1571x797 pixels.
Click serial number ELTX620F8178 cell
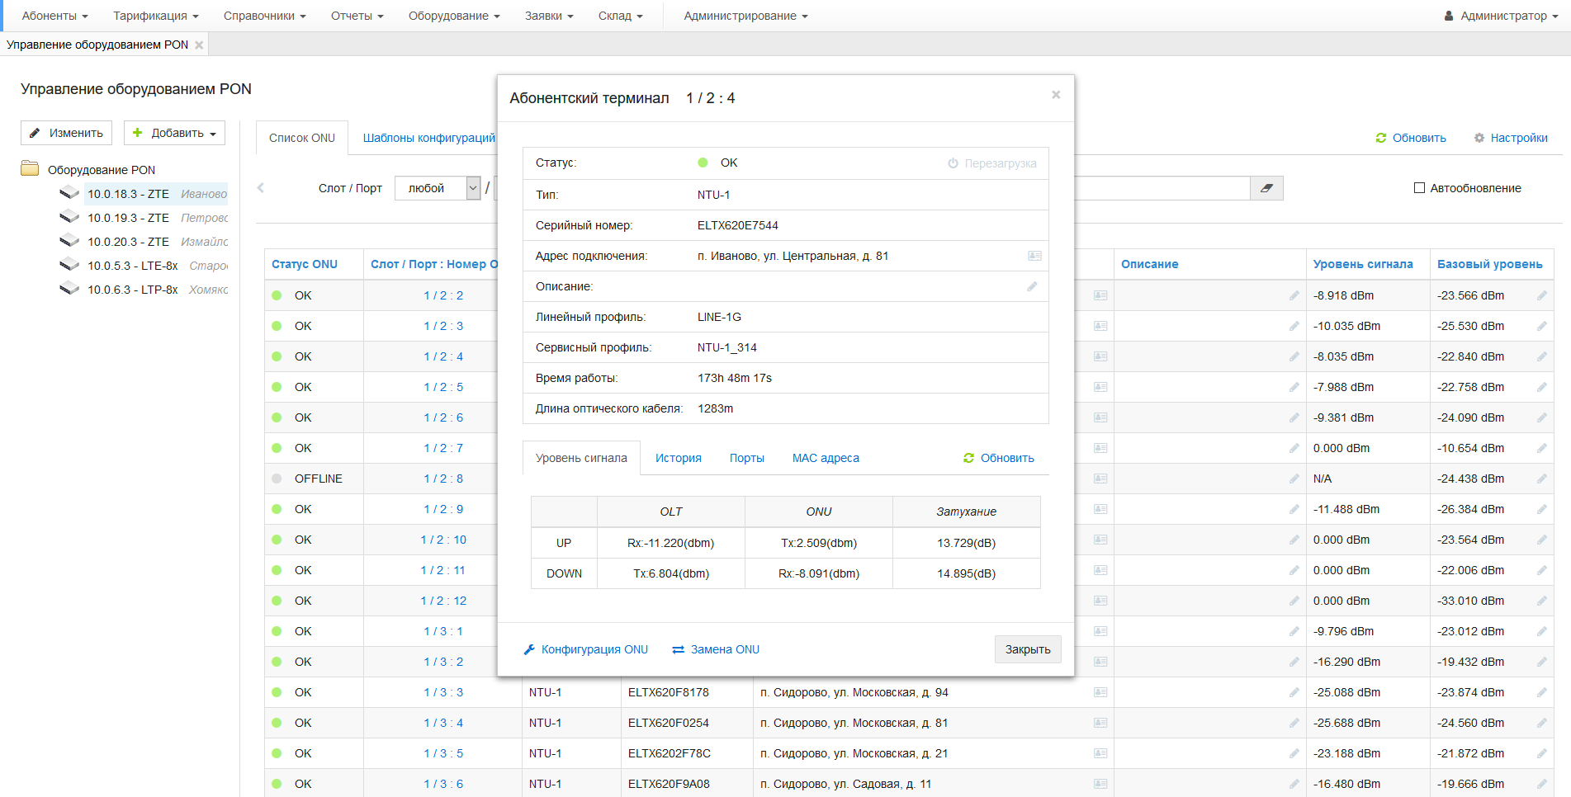click(x=687, y=692)
